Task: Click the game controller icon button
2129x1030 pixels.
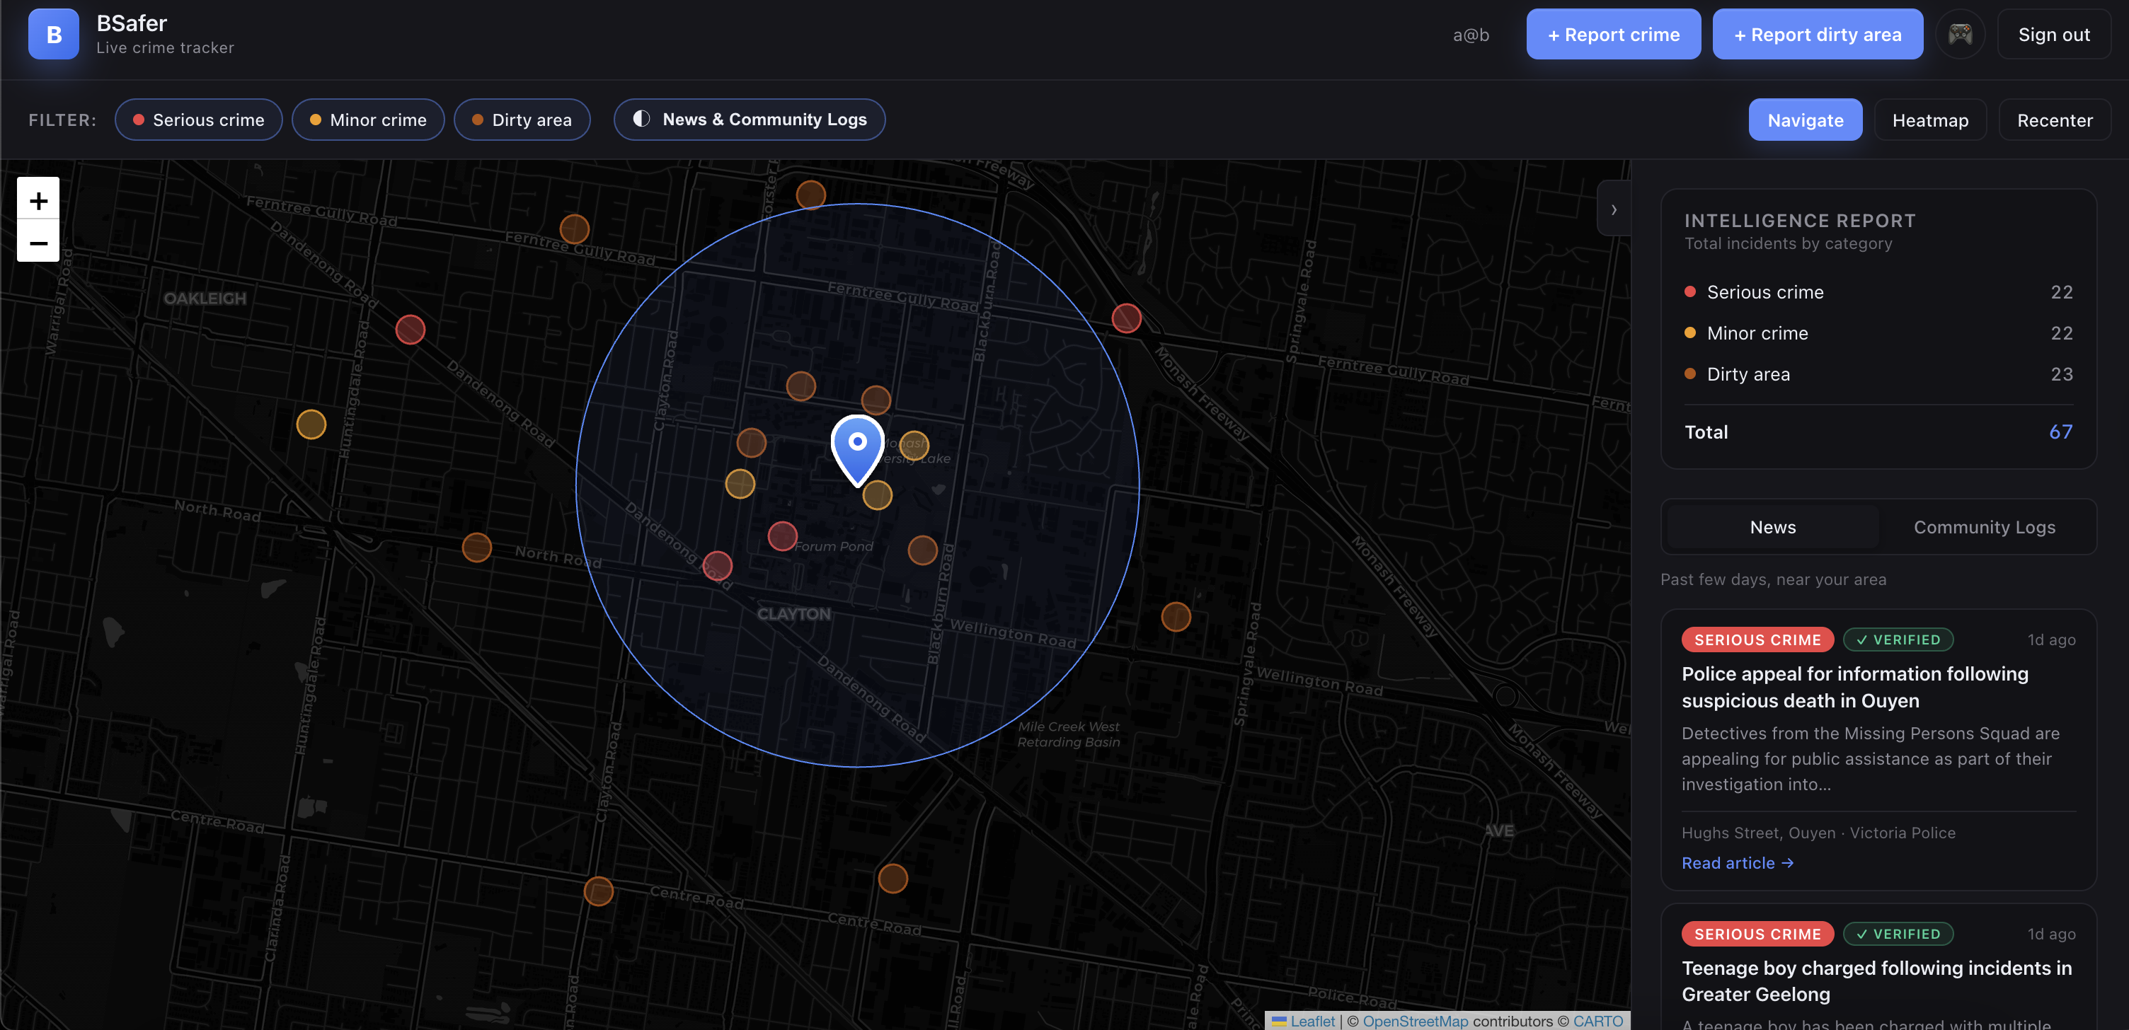Action: [1960, 35]
